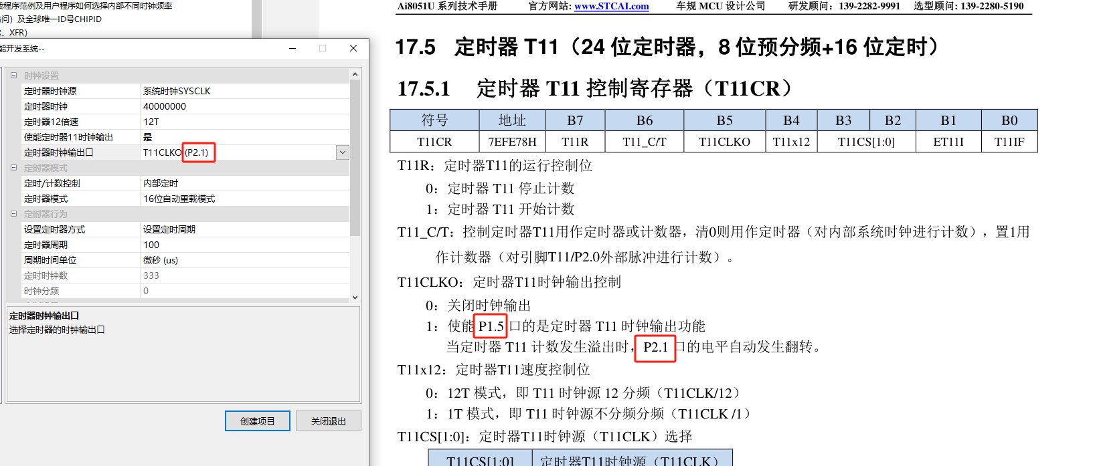The height and width of the screenshot is (466, 1095).
Task: Select the 定时器12倍速 value 12T
Action: click(x=244, y=122)
